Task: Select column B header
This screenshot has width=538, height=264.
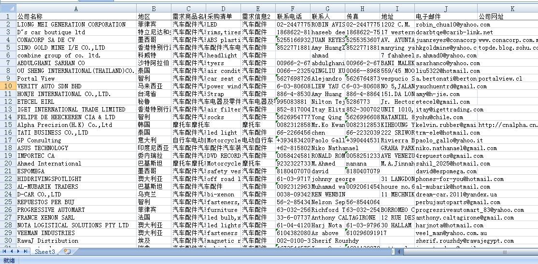Action: coord(154,9)
